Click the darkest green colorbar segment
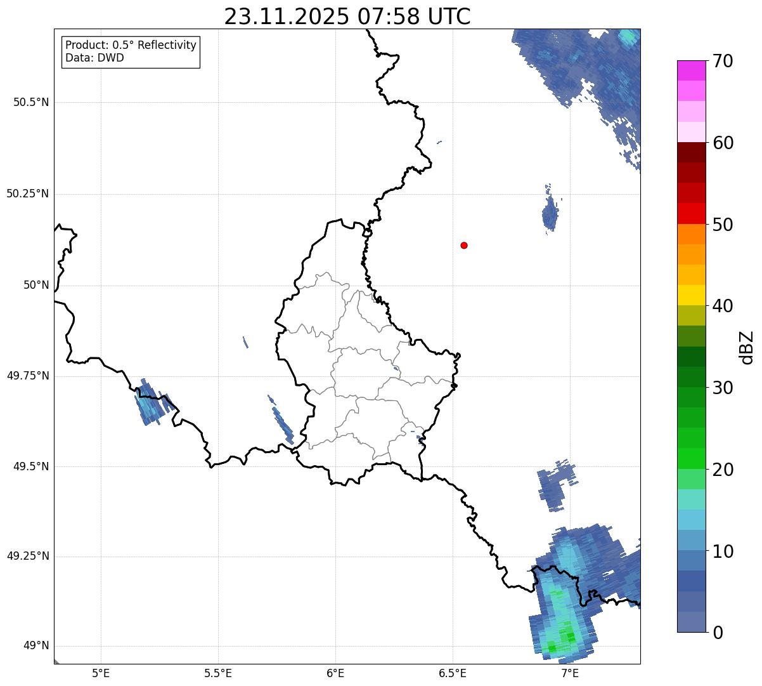 point(692,357)
